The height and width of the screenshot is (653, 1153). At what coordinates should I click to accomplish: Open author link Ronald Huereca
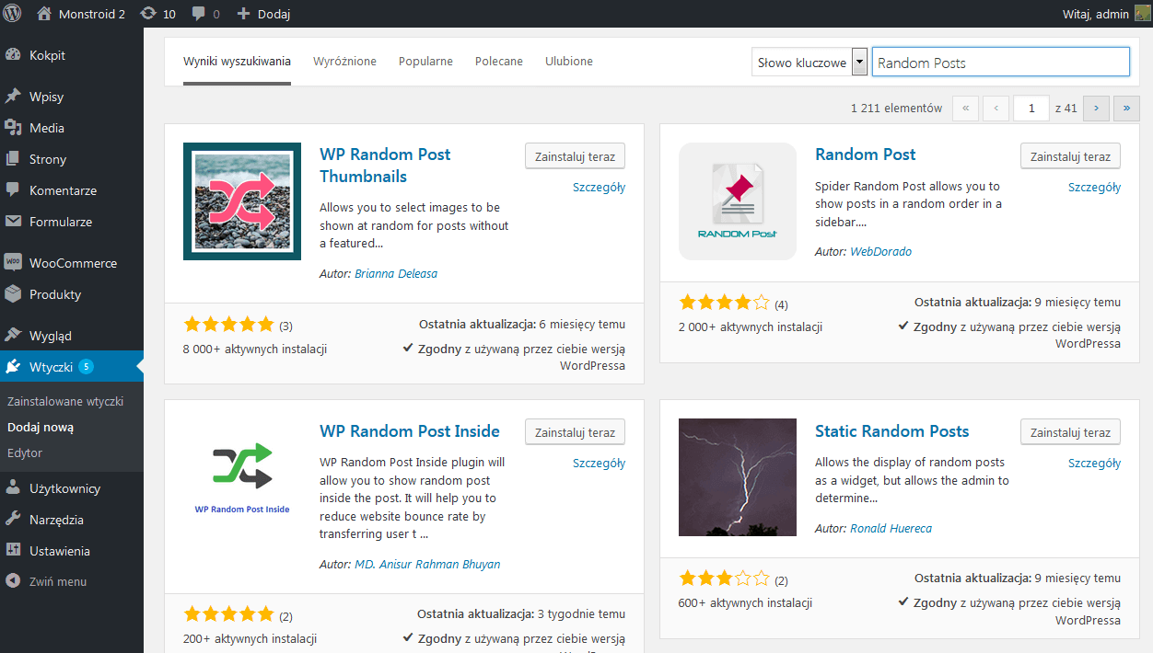pos(891,528)
